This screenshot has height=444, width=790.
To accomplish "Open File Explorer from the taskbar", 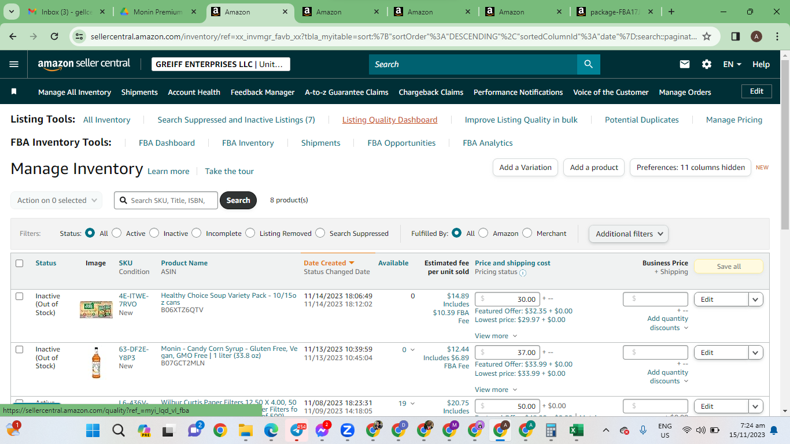I will 246,430.
